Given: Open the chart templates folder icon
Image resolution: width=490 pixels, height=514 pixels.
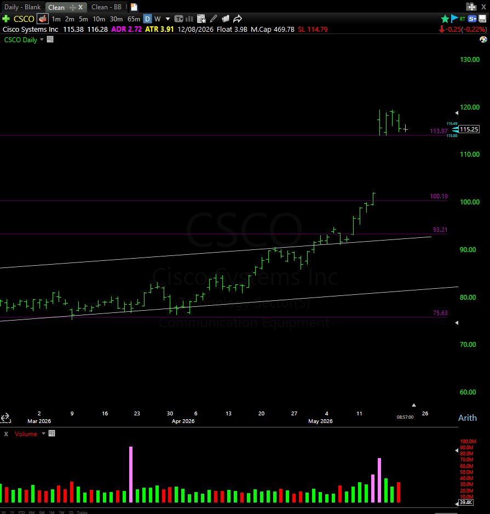Looking at the screenshot, I should pos(226,19).
